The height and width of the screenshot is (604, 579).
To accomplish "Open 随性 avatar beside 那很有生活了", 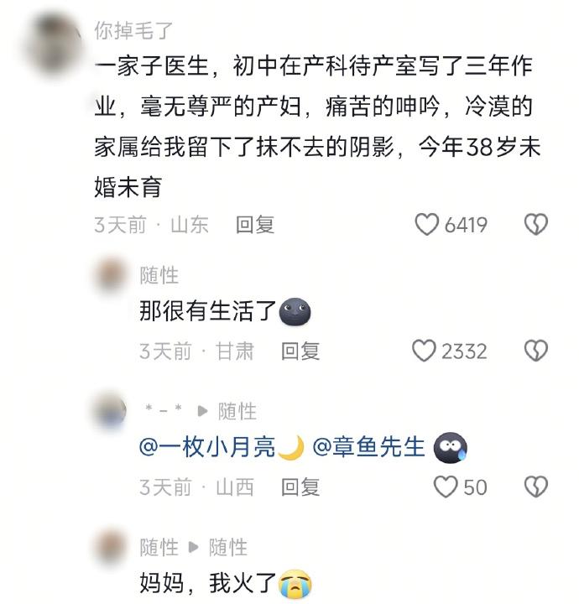I will (x=111, y=275).
